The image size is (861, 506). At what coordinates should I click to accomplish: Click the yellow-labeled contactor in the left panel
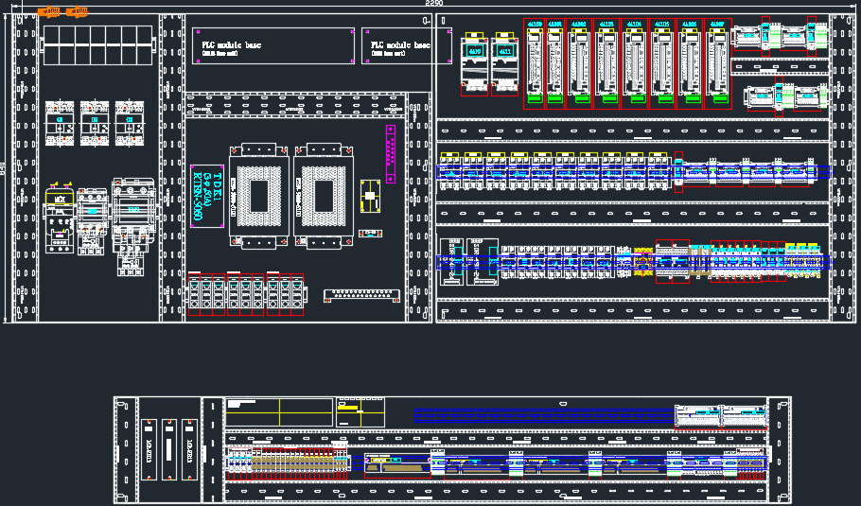tap(60, 219)
